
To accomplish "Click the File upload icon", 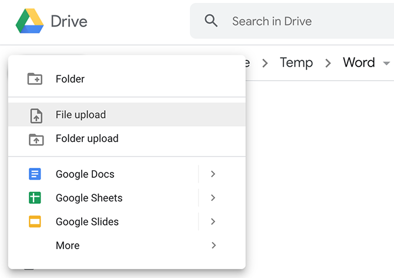I will [x=36, y=115].
